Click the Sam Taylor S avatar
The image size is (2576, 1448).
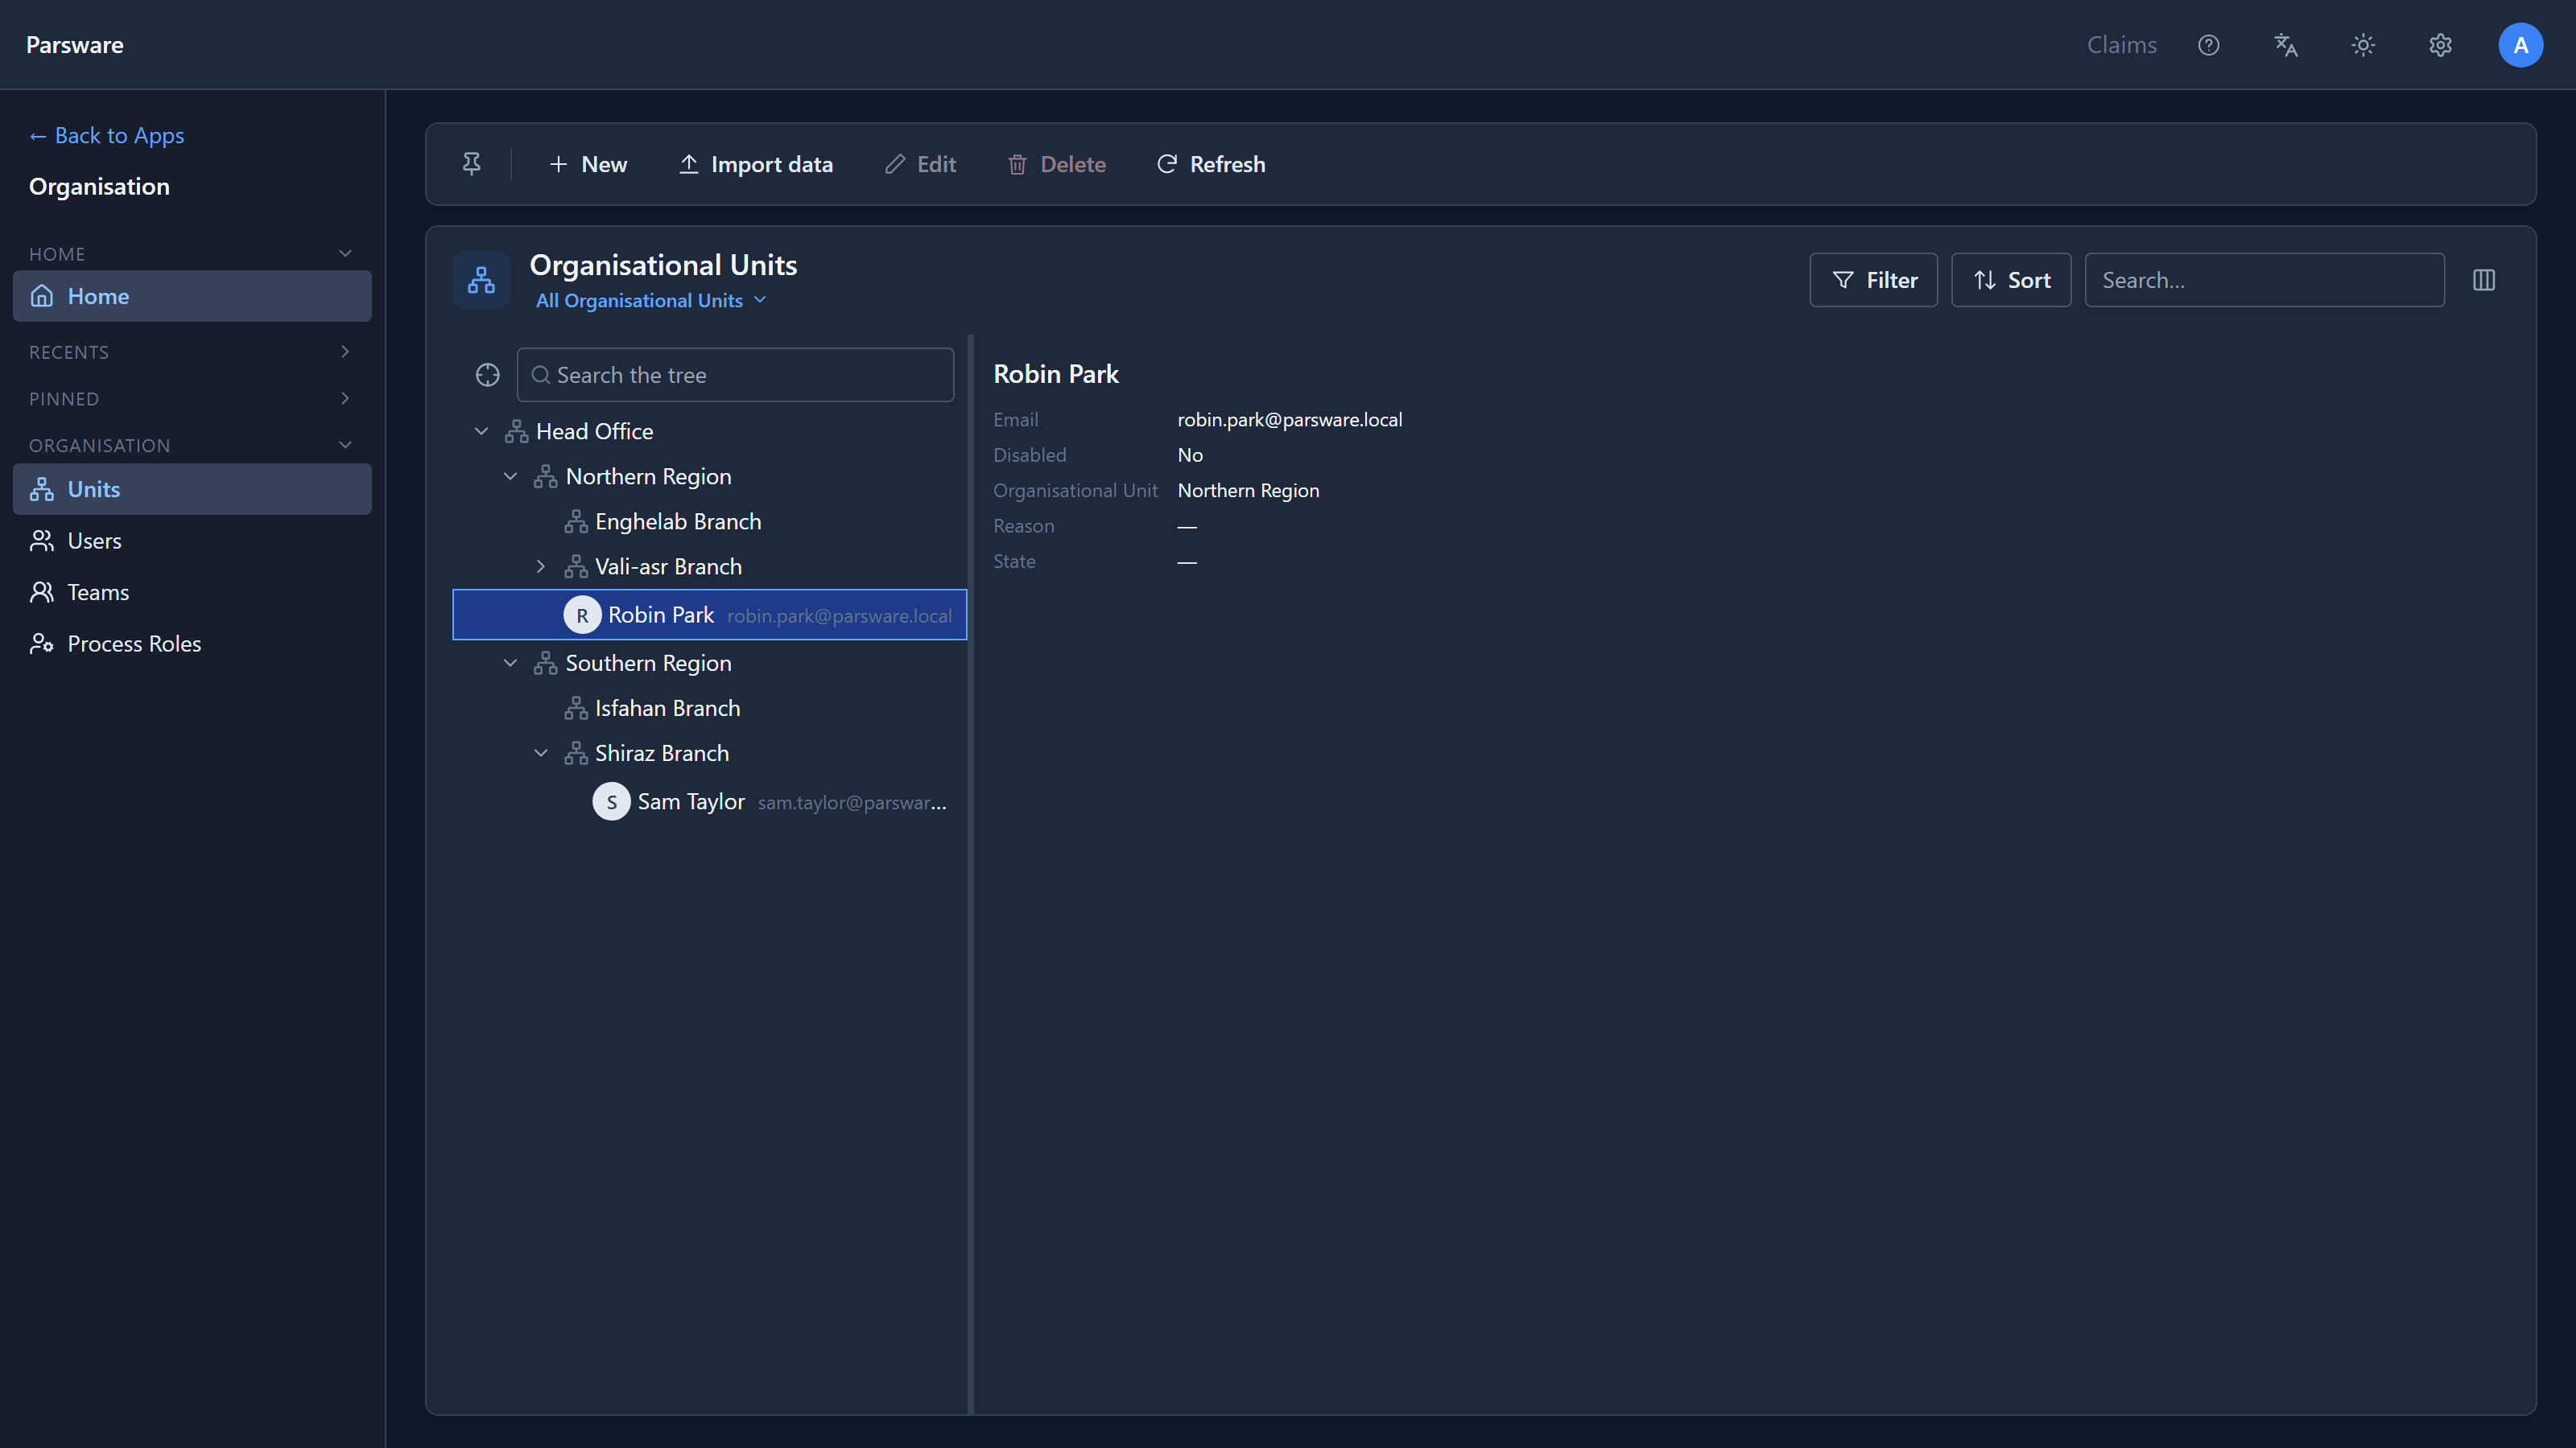611,801
